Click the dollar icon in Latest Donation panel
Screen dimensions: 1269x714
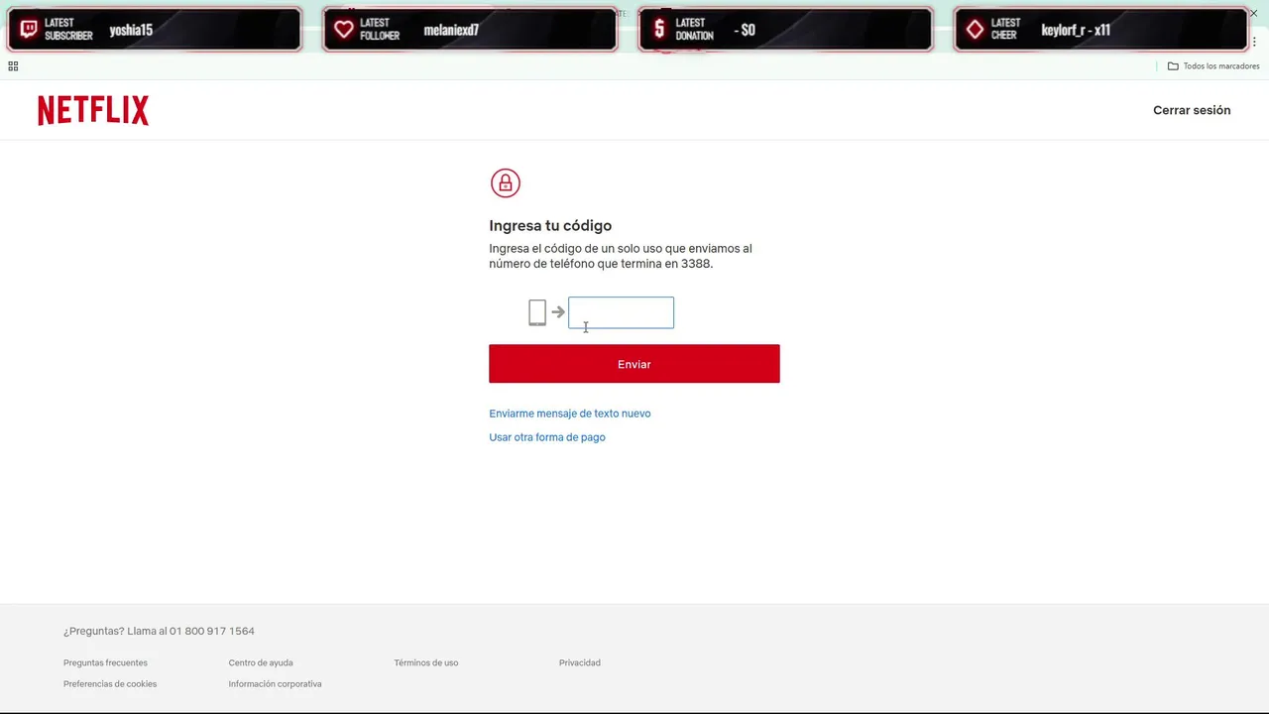coord(659,30)
